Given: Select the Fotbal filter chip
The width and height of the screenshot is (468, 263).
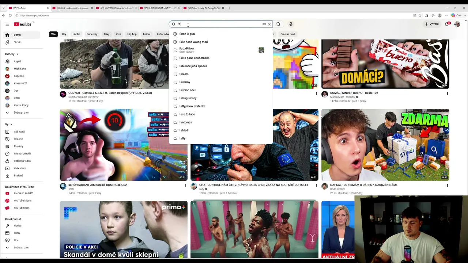Looking at the screenshot, I should [147, 34].
